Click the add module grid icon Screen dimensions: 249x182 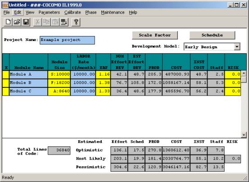[64, 22]
